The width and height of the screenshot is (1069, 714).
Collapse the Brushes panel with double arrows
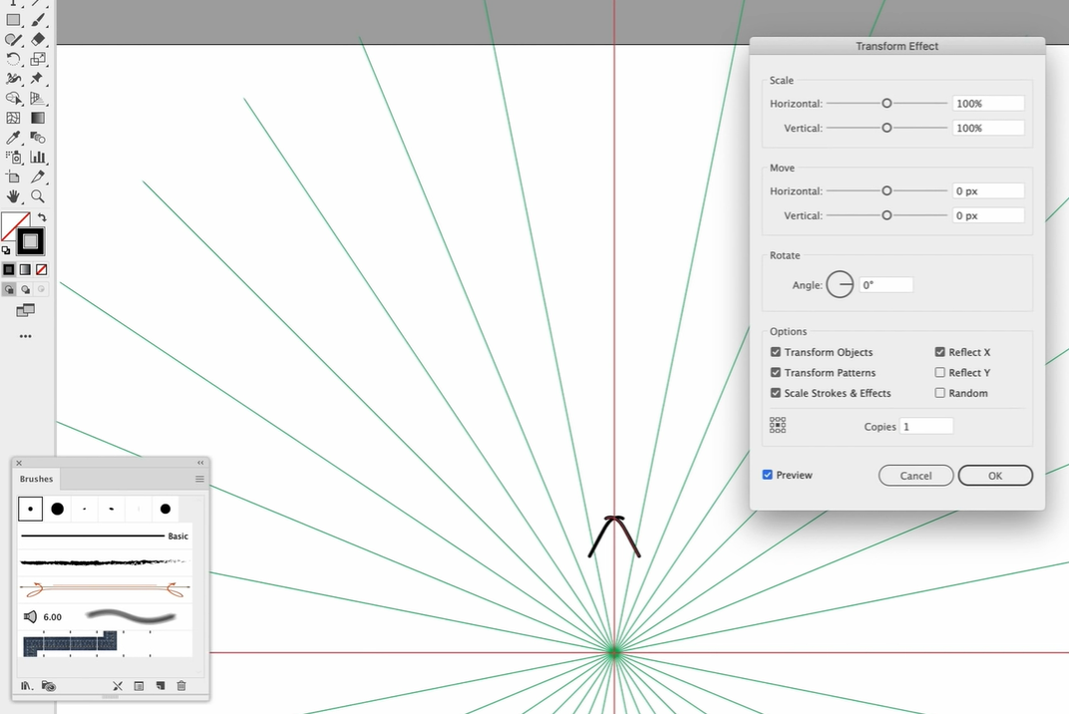(x=200, y=463)
